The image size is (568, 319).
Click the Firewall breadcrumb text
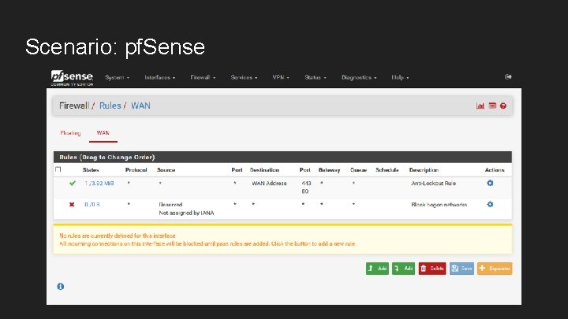pyautogui.click(x=74, y=106)
